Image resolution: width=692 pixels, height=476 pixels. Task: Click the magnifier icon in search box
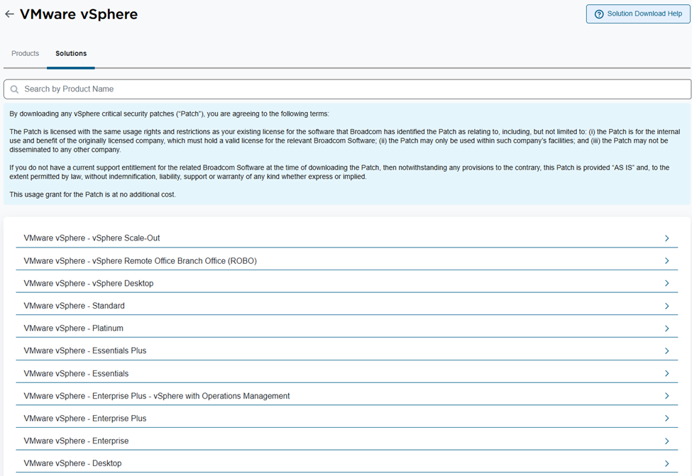(14, 89)
